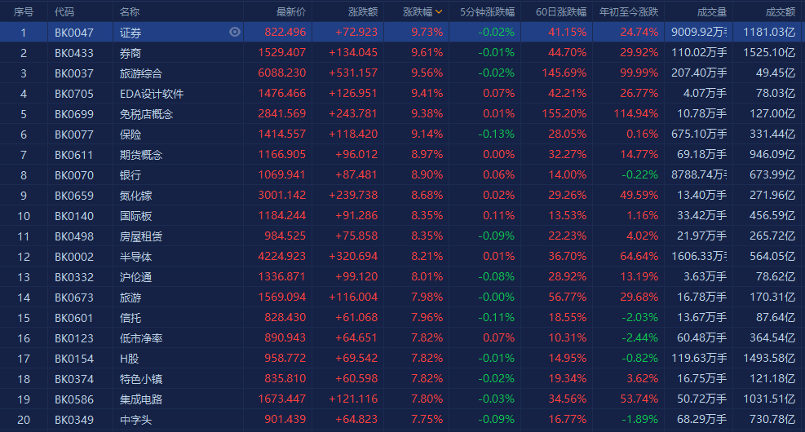The height and width of the screenshot is (432, 805).
Task: Sort by 最新价 column header
Action: click(290, 11)
